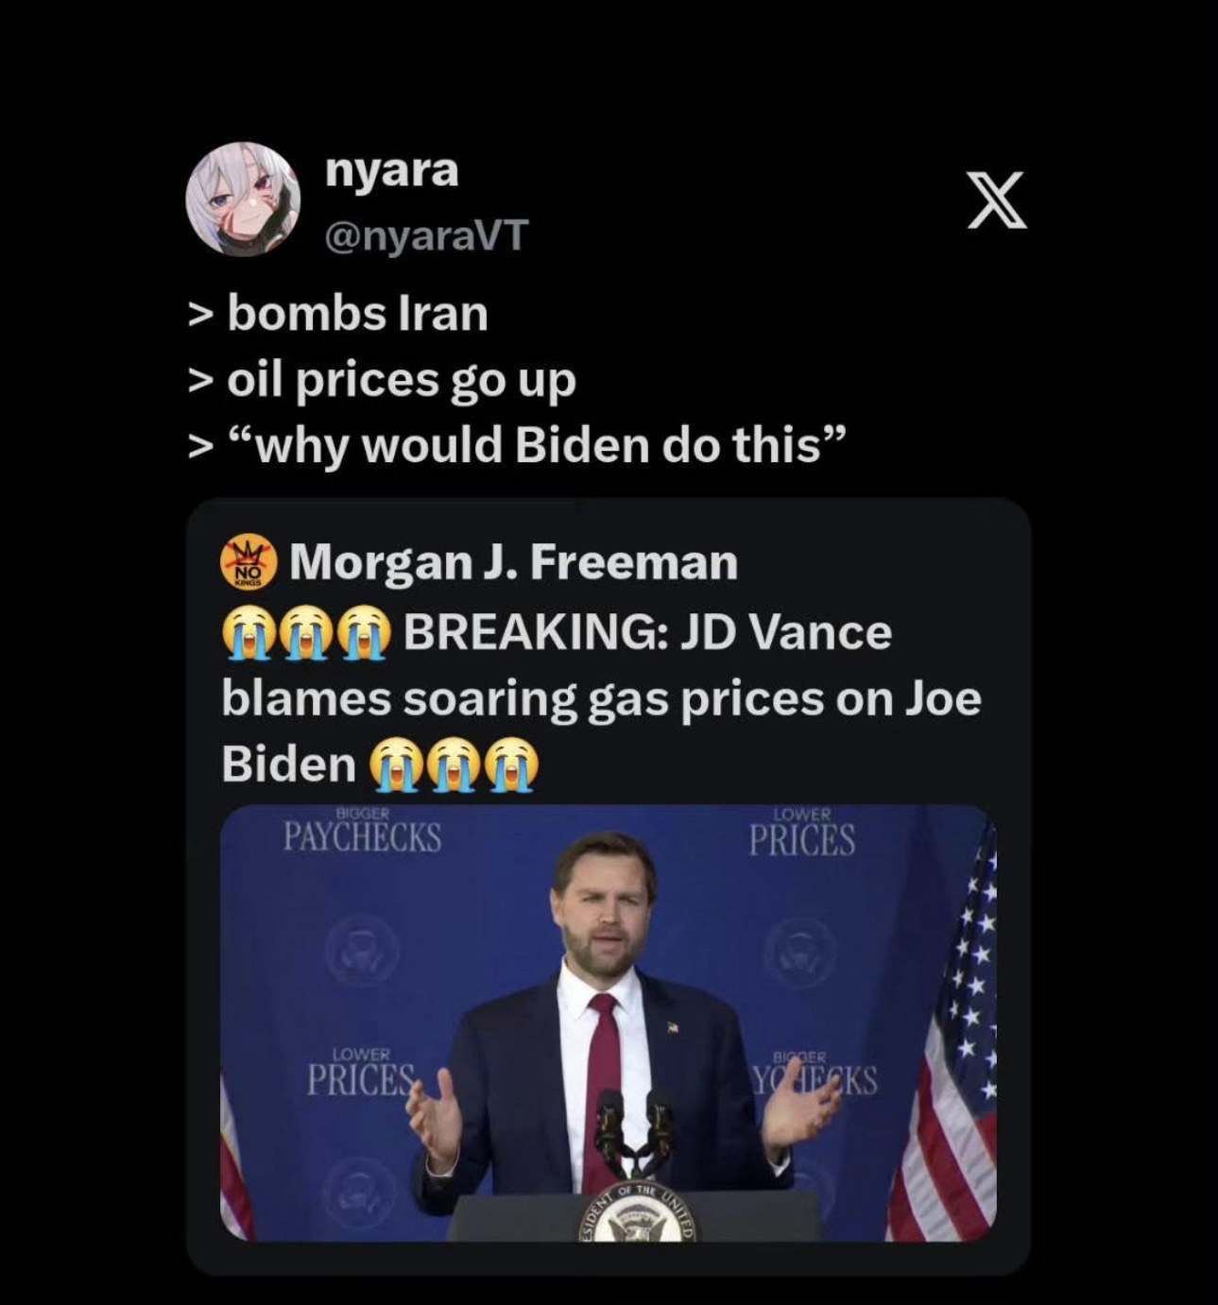1218x1305 pixels.
Task: Open Morgan J. Freeman's profile name
Action: (x=513, y=562)
